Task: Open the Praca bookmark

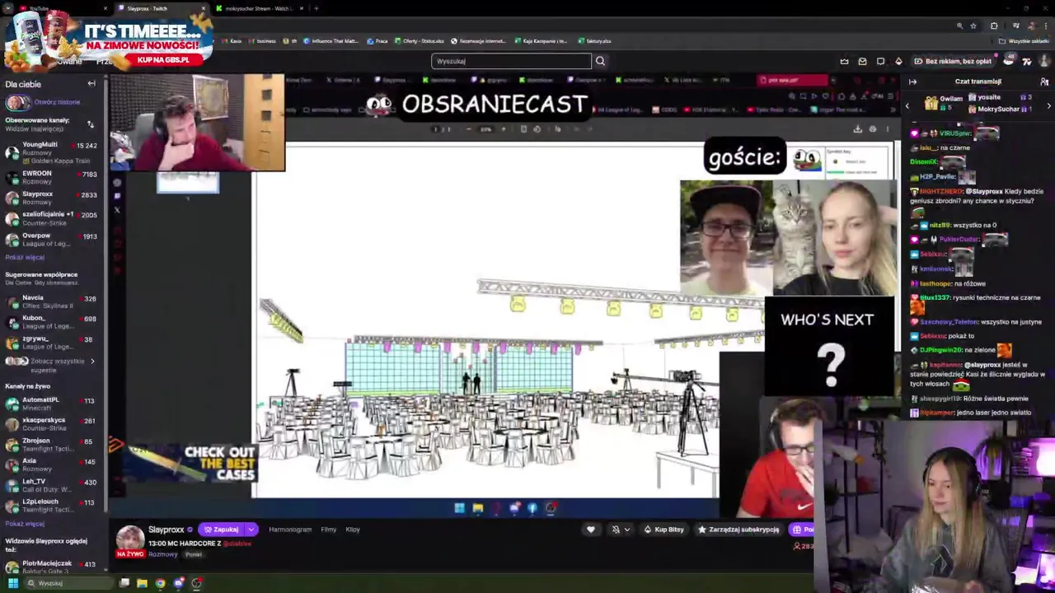Action: 378,41
